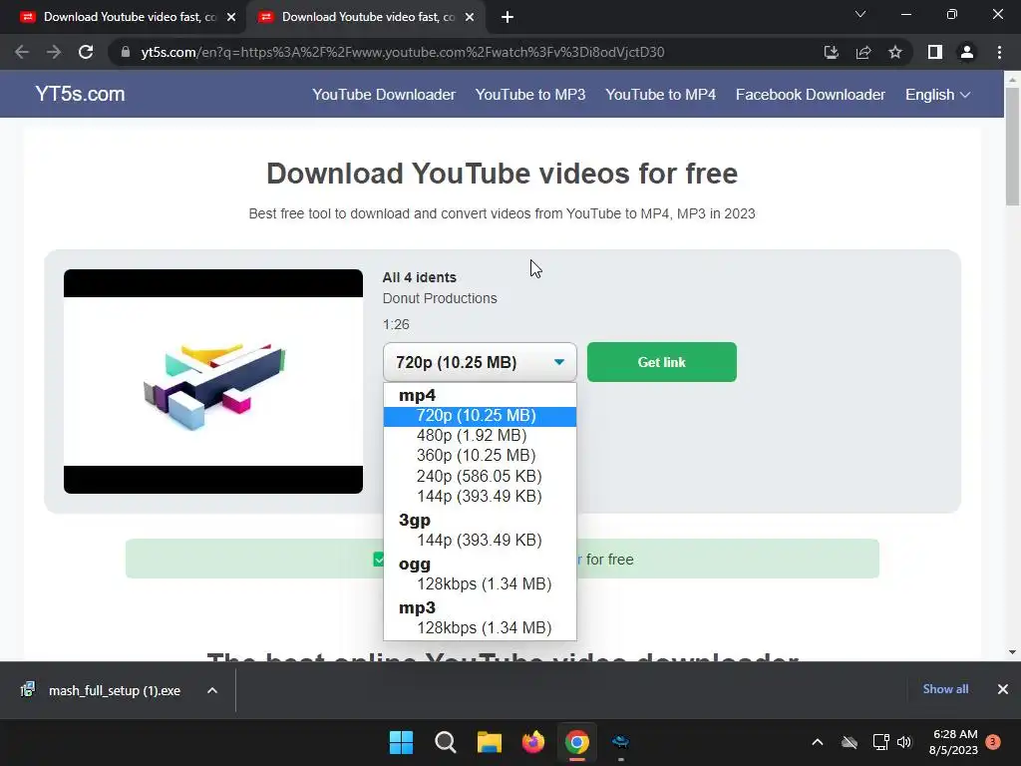Pick mp4 144p (393.49 KB) option
The height and width of the screenshot is (766, 1021).
click(x=480, y=497)
